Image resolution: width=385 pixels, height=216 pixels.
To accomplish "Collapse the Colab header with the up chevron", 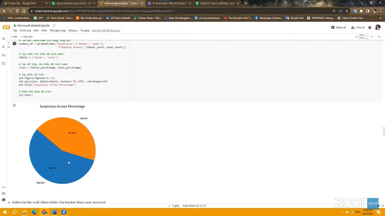I will point(379,37).
